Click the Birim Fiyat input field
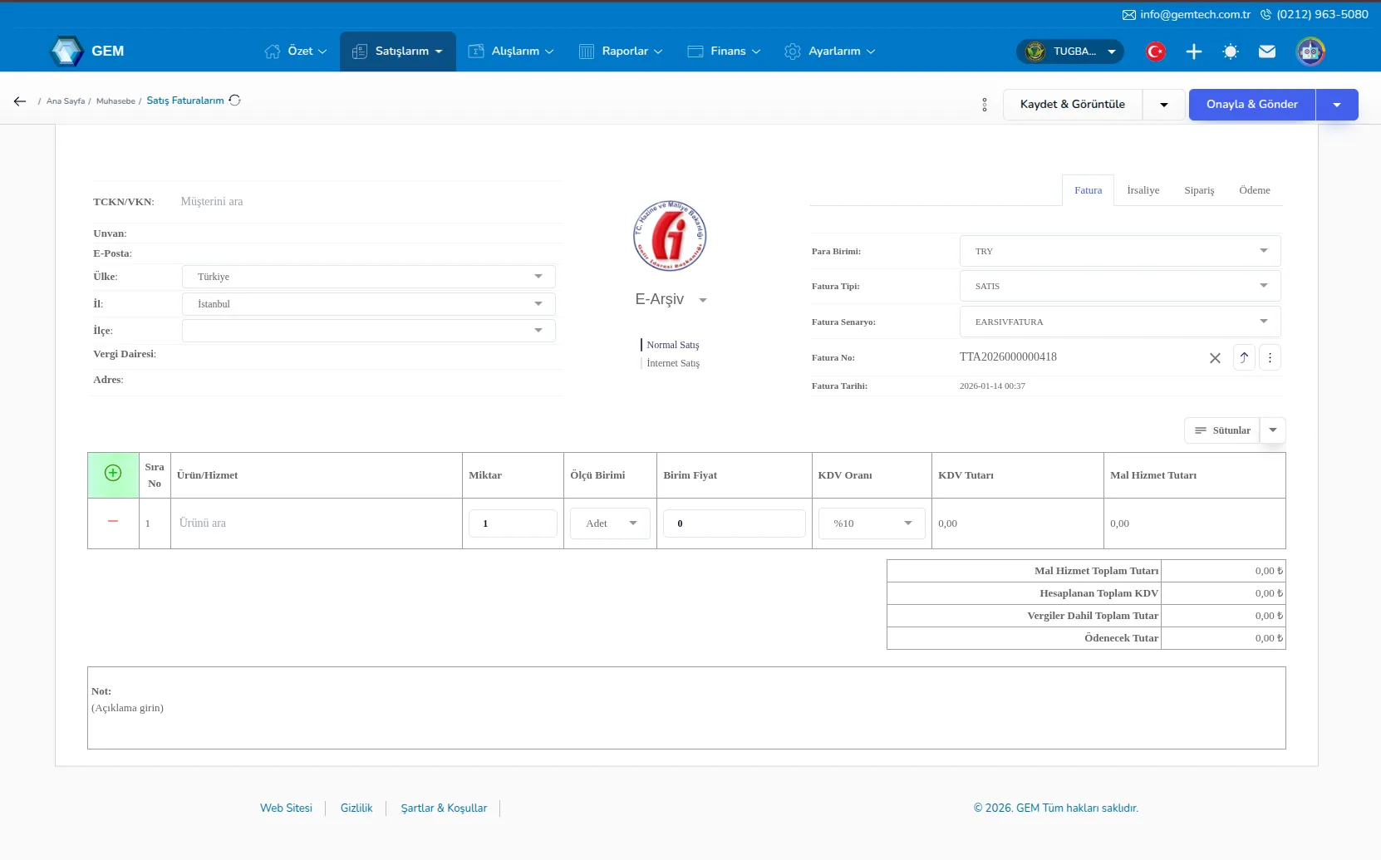The height and width of the screenshot is (860, 1381). click(735, 523)
